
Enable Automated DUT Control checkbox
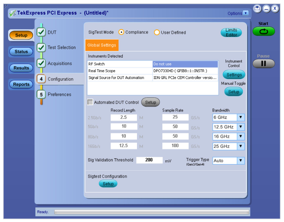(x=90, y=102)
